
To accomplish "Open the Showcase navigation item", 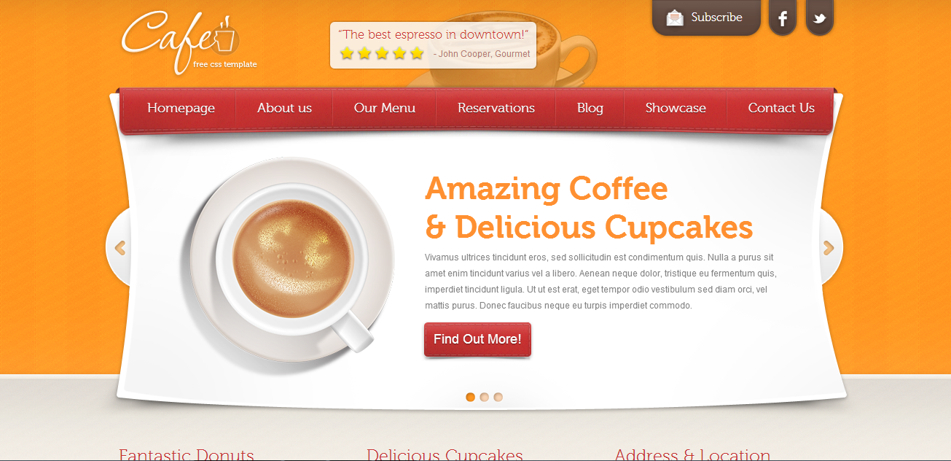I will pyautogui.click(x=676, y=108).
